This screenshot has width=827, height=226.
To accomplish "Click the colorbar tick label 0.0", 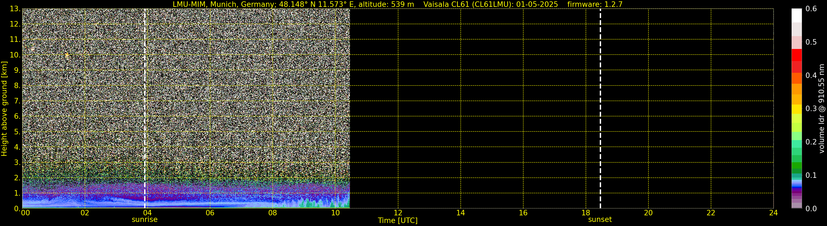I will click(811, 209).
